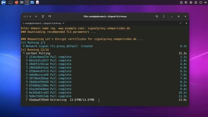The width and height of the screenshot is (208, 117).
Task: Click the 13.0s extracting timing value
Action: 183,100
